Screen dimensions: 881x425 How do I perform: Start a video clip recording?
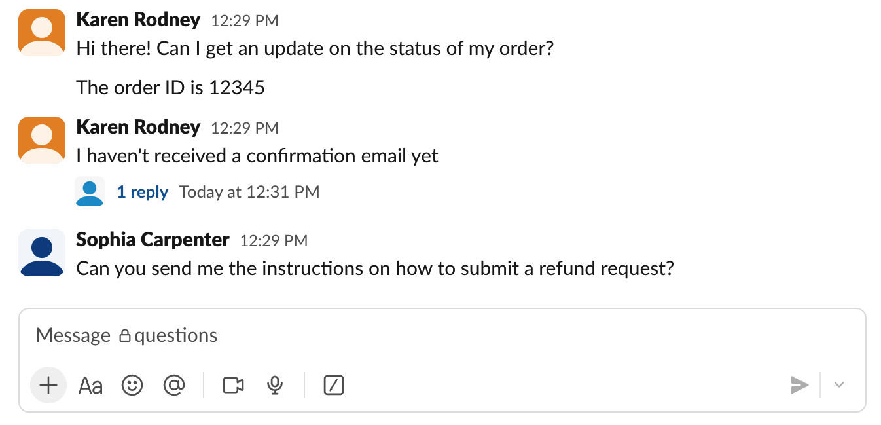coord(233,385)
